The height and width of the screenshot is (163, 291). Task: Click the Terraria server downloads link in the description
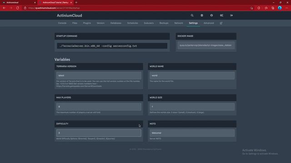pos(79,86)
